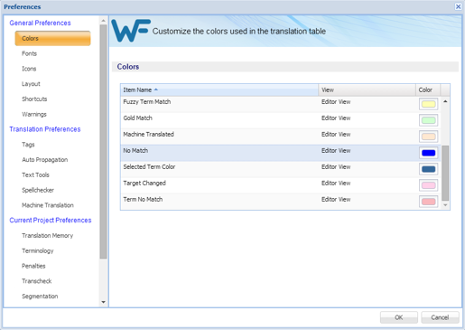
Task: Click the yellow Fuzzy Term Match swatch
Action: pos(428,104)
